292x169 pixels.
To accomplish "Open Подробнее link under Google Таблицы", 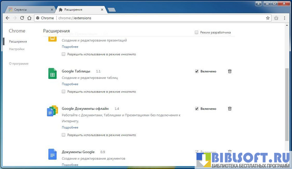I will coord(70,84).
